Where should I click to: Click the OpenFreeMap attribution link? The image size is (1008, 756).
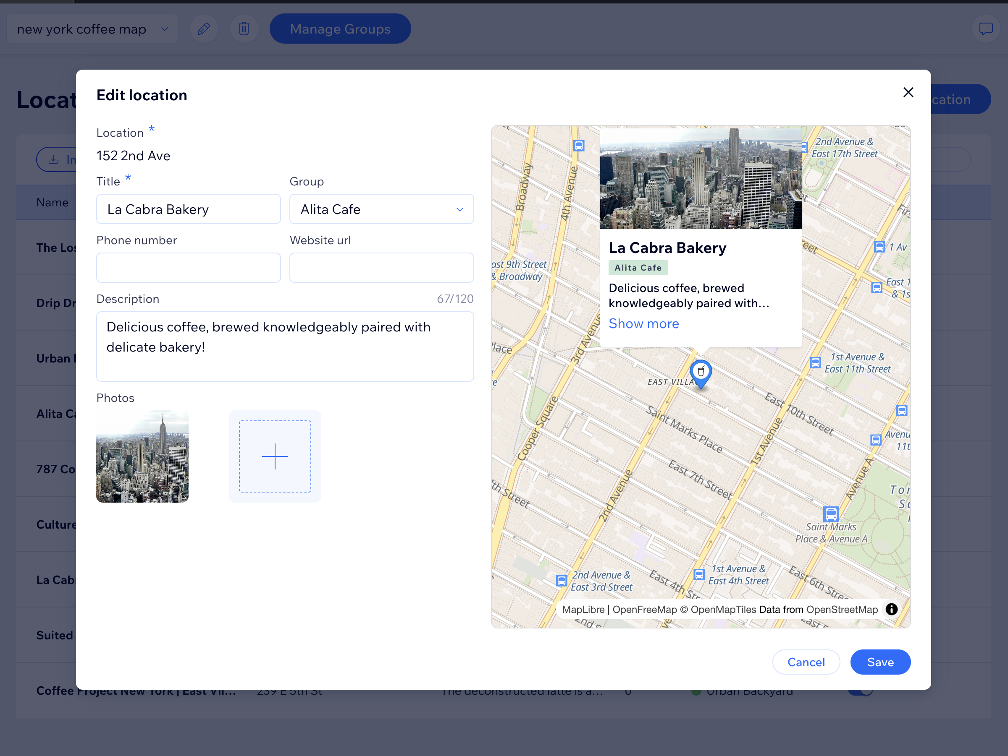click(x=644, y=610)
